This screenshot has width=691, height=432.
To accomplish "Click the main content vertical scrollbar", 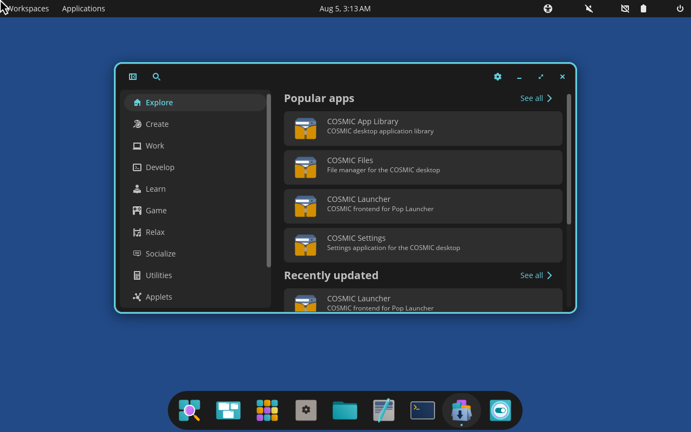I will point(569,159).
